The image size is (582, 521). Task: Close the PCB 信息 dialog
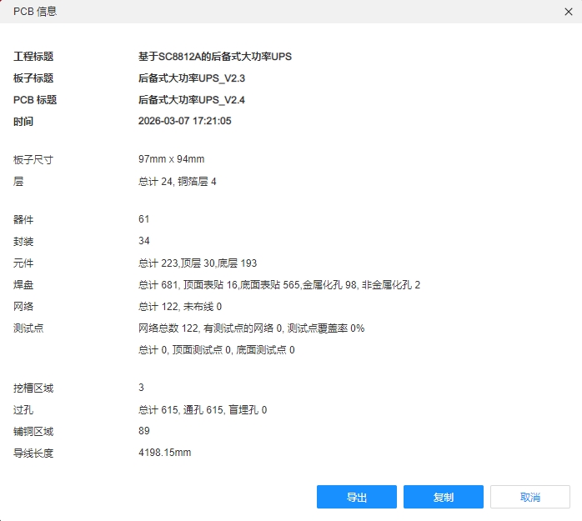pyautogui.click(x=569, y=12)
